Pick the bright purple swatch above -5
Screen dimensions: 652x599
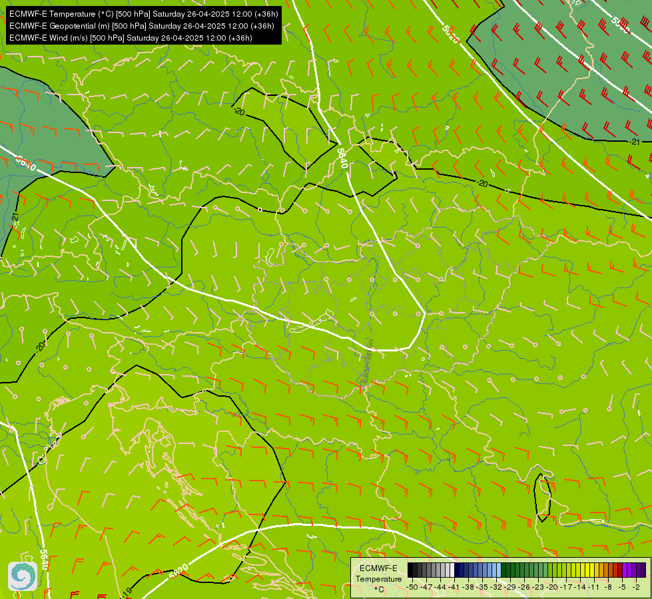click(625, 570)
